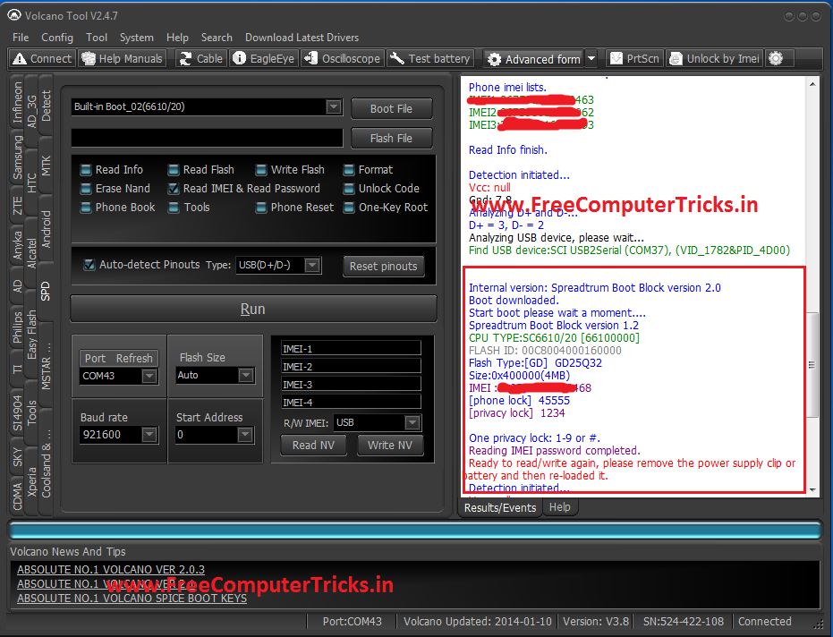The width and height of the screenshot is (833, 637).
Task: Click the Cable tool icon
Action: coord(185,58)
